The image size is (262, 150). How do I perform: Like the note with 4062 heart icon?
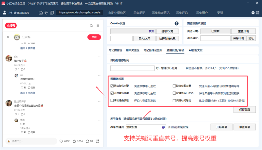click(x=61, y=141)
